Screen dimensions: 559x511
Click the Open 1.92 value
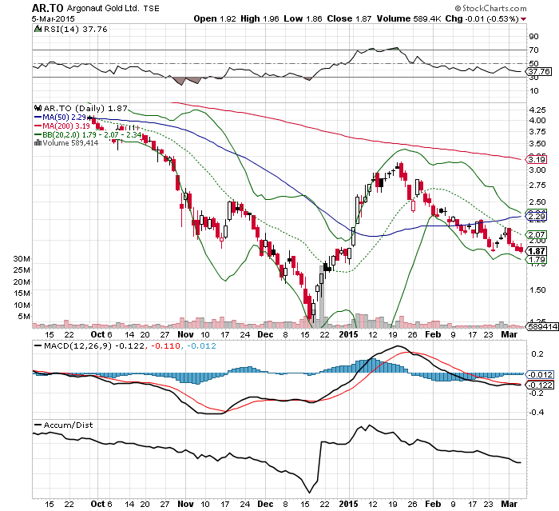click(215, 18)
